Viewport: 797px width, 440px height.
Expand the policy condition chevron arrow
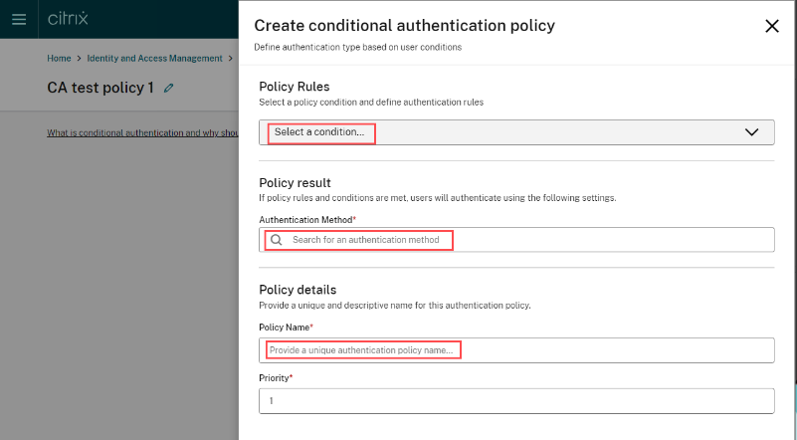pos(752,132)
